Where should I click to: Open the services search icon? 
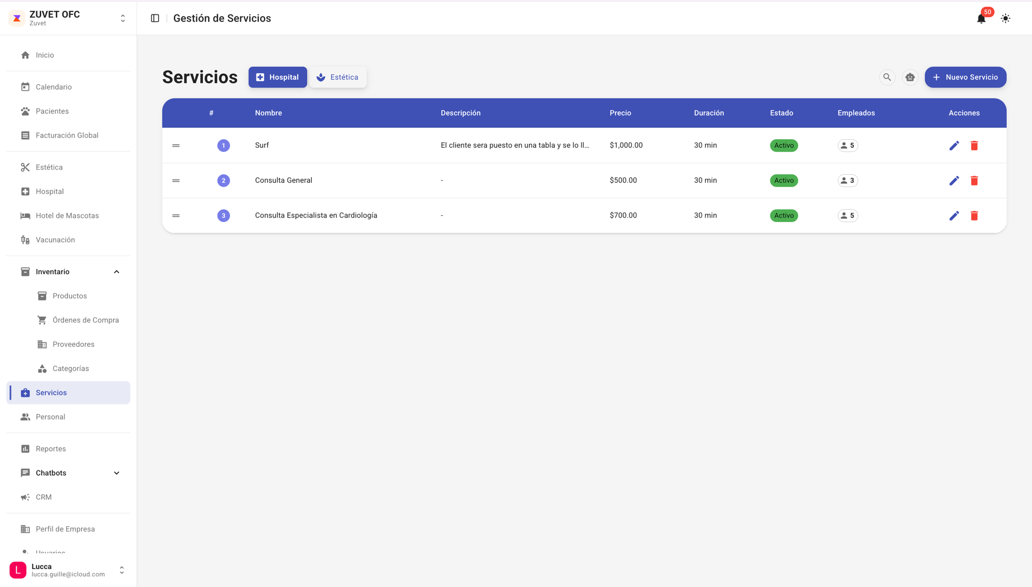point(887,77)
